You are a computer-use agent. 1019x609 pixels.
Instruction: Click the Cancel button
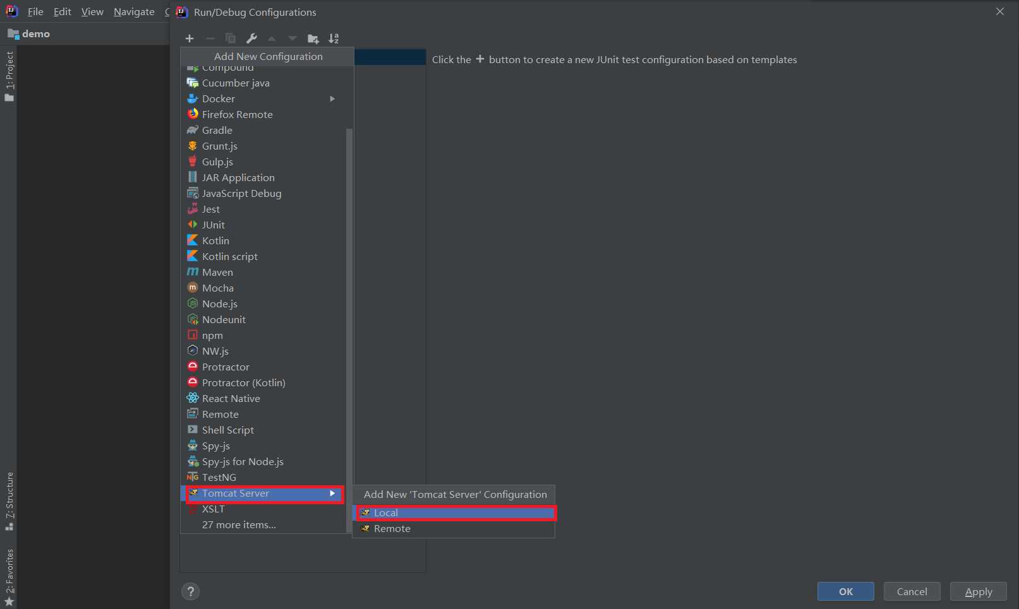(x=912, y=591)
